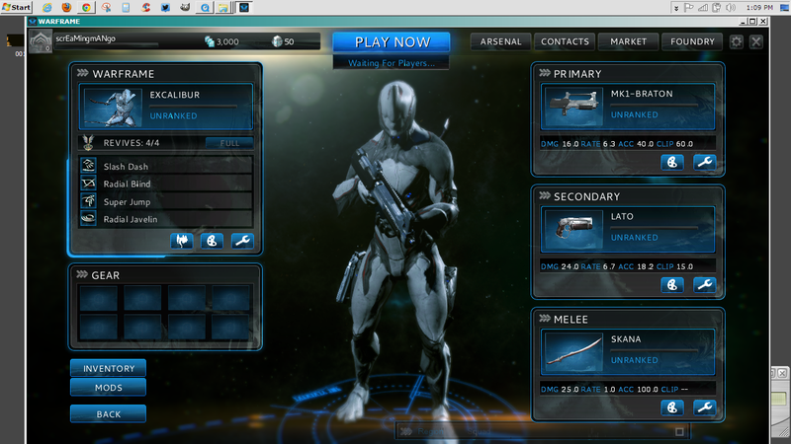Select the Slash Dash ability icon
The height and width of the screenshot is (444, 791).
tap(88, 166)
